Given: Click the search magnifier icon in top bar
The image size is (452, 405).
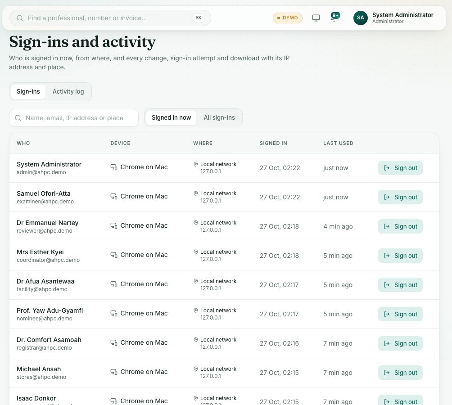Looking at the screenshot, I should coord(20,18).
